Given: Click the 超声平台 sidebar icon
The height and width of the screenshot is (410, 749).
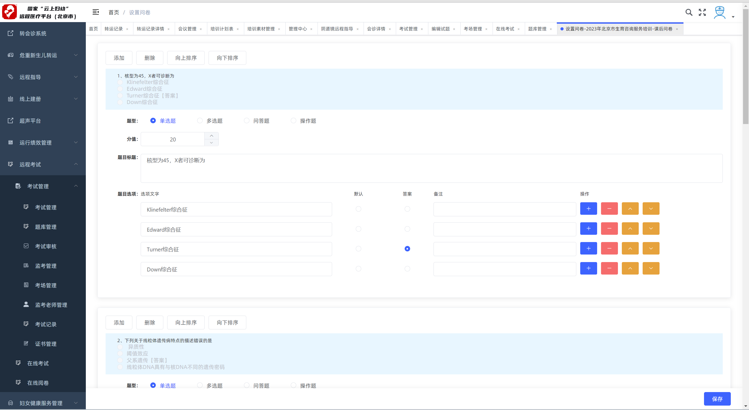Looking at the screenshot, I should tap(10, 120).
